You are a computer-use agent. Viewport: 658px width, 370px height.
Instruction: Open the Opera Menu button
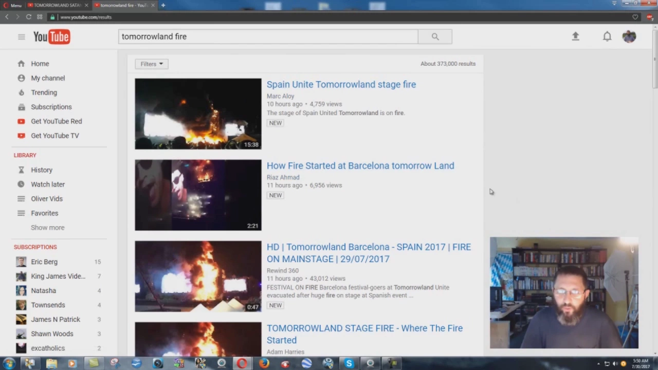point(12,5)
